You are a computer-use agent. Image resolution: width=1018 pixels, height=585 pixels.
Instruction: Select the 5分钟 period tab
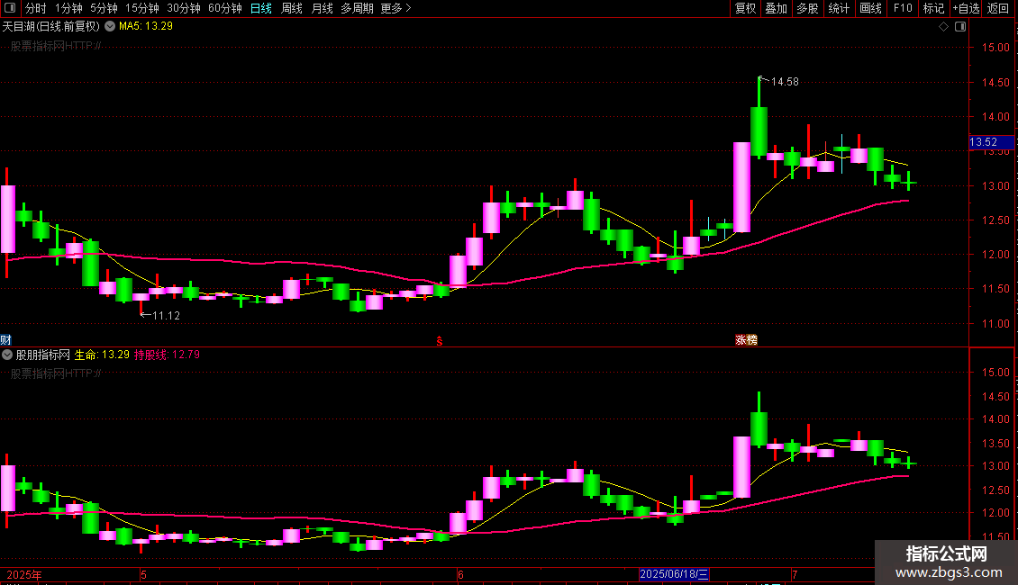point(104,8)
